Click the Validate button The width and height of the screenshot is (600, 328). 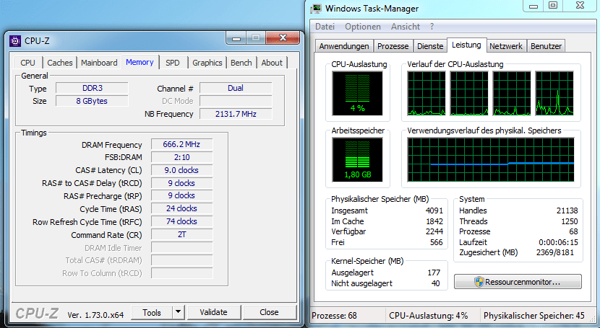tap(213, 312)
